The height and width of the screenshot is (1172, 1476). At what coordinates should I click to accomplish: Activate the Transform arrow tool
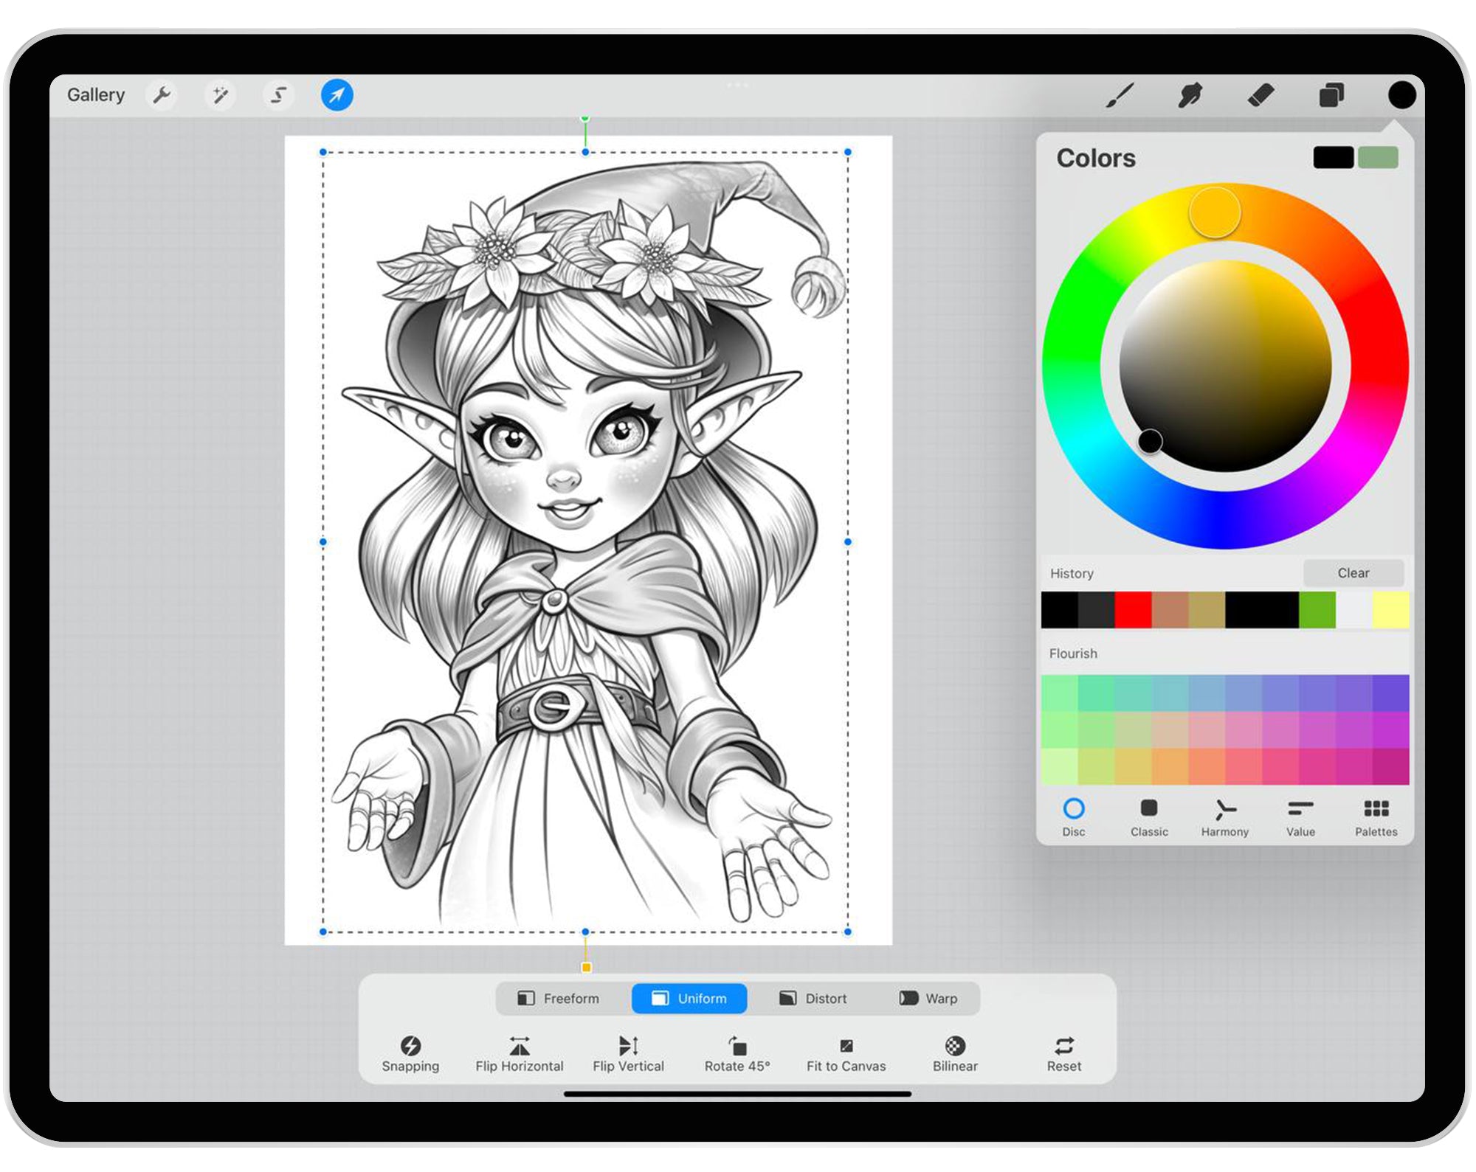pyautogui.click(x=337, y=95)
